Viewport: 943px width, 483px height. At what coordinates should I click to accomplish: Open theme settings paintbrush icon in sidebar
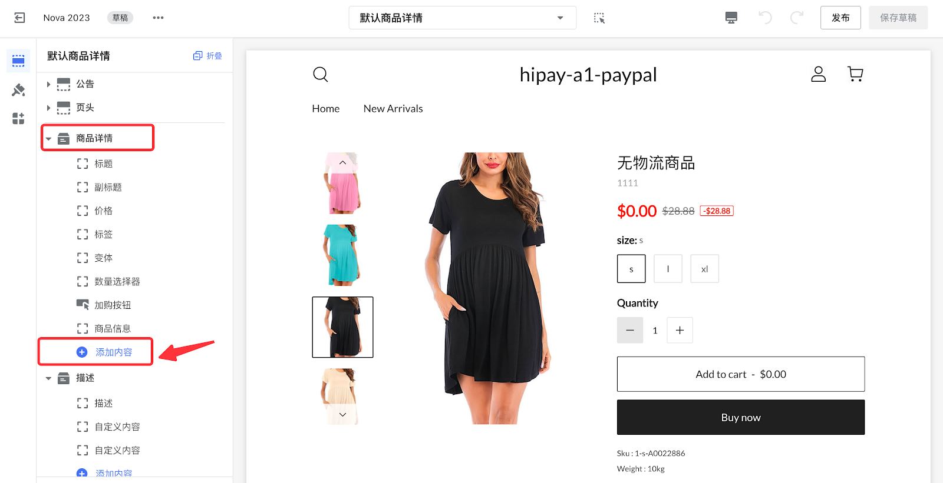click(18, 90)
